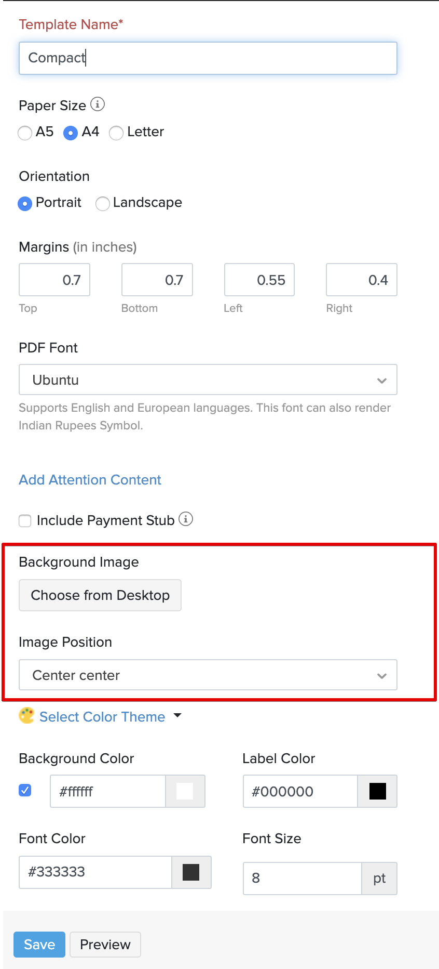Pick a Font Color using swatch
The image size is (439, 969).
click(191, 872)
